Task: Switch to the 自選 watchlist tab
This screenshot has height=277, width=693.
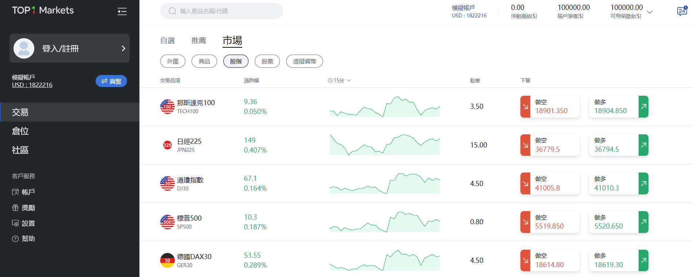Action: [168, 40]
